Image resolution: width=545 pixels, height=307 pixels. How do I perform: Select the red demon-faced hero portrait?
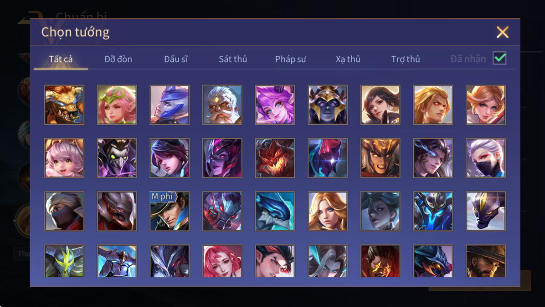click(x=275, y=158)
